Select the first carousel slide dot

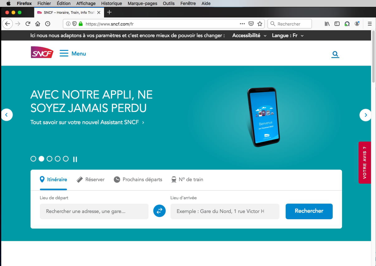point(33,159)
